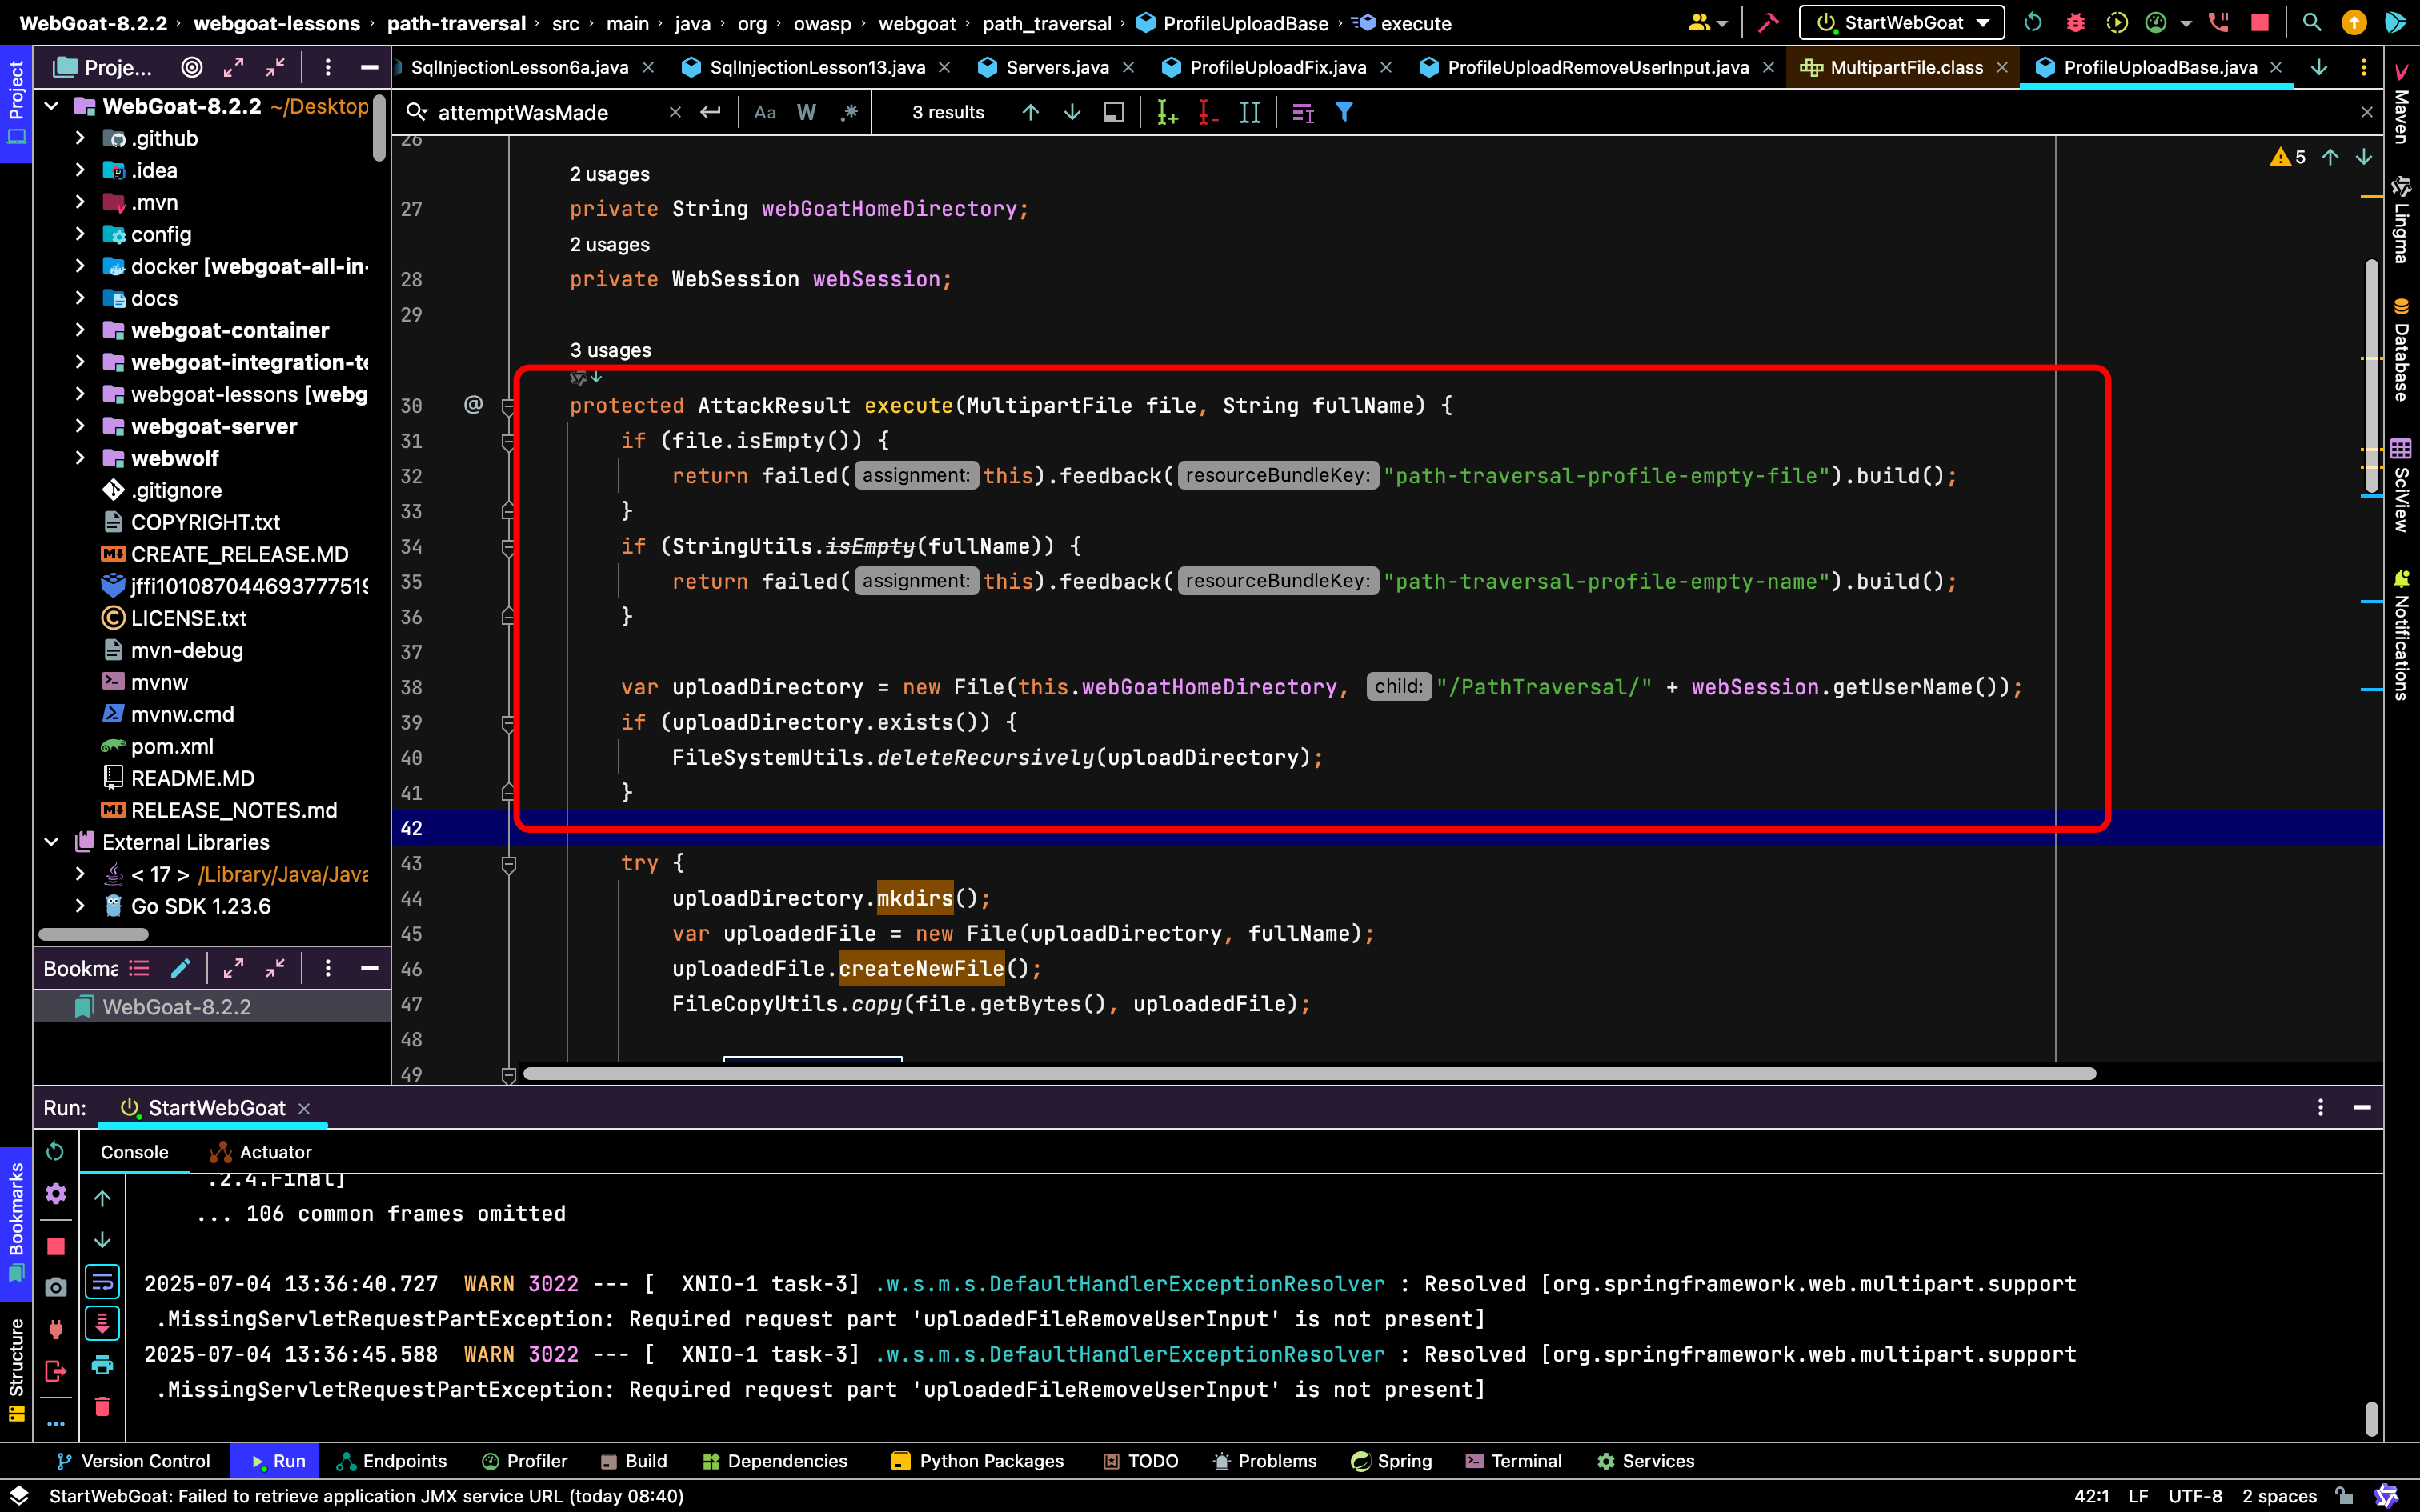Stop the running application with red square
2420x1512 pixels.
2259,23
